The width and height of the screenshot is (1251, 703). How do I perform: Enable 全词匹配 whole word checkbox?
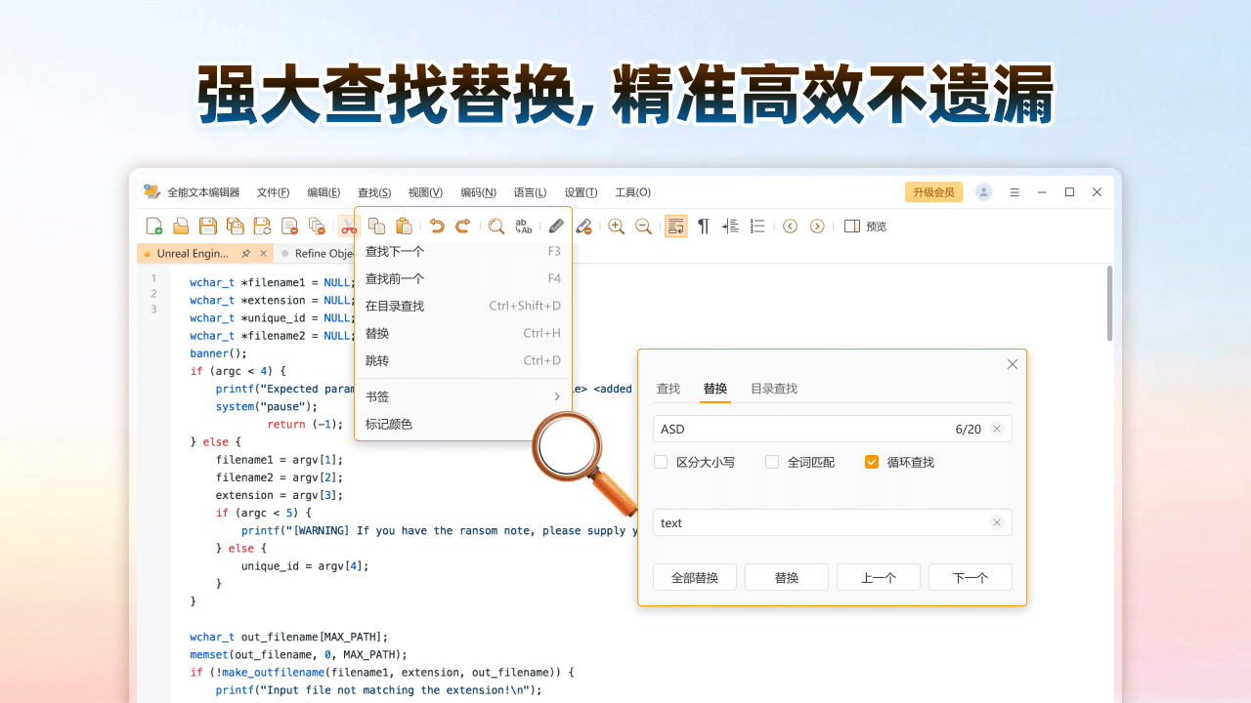(772, 462)
